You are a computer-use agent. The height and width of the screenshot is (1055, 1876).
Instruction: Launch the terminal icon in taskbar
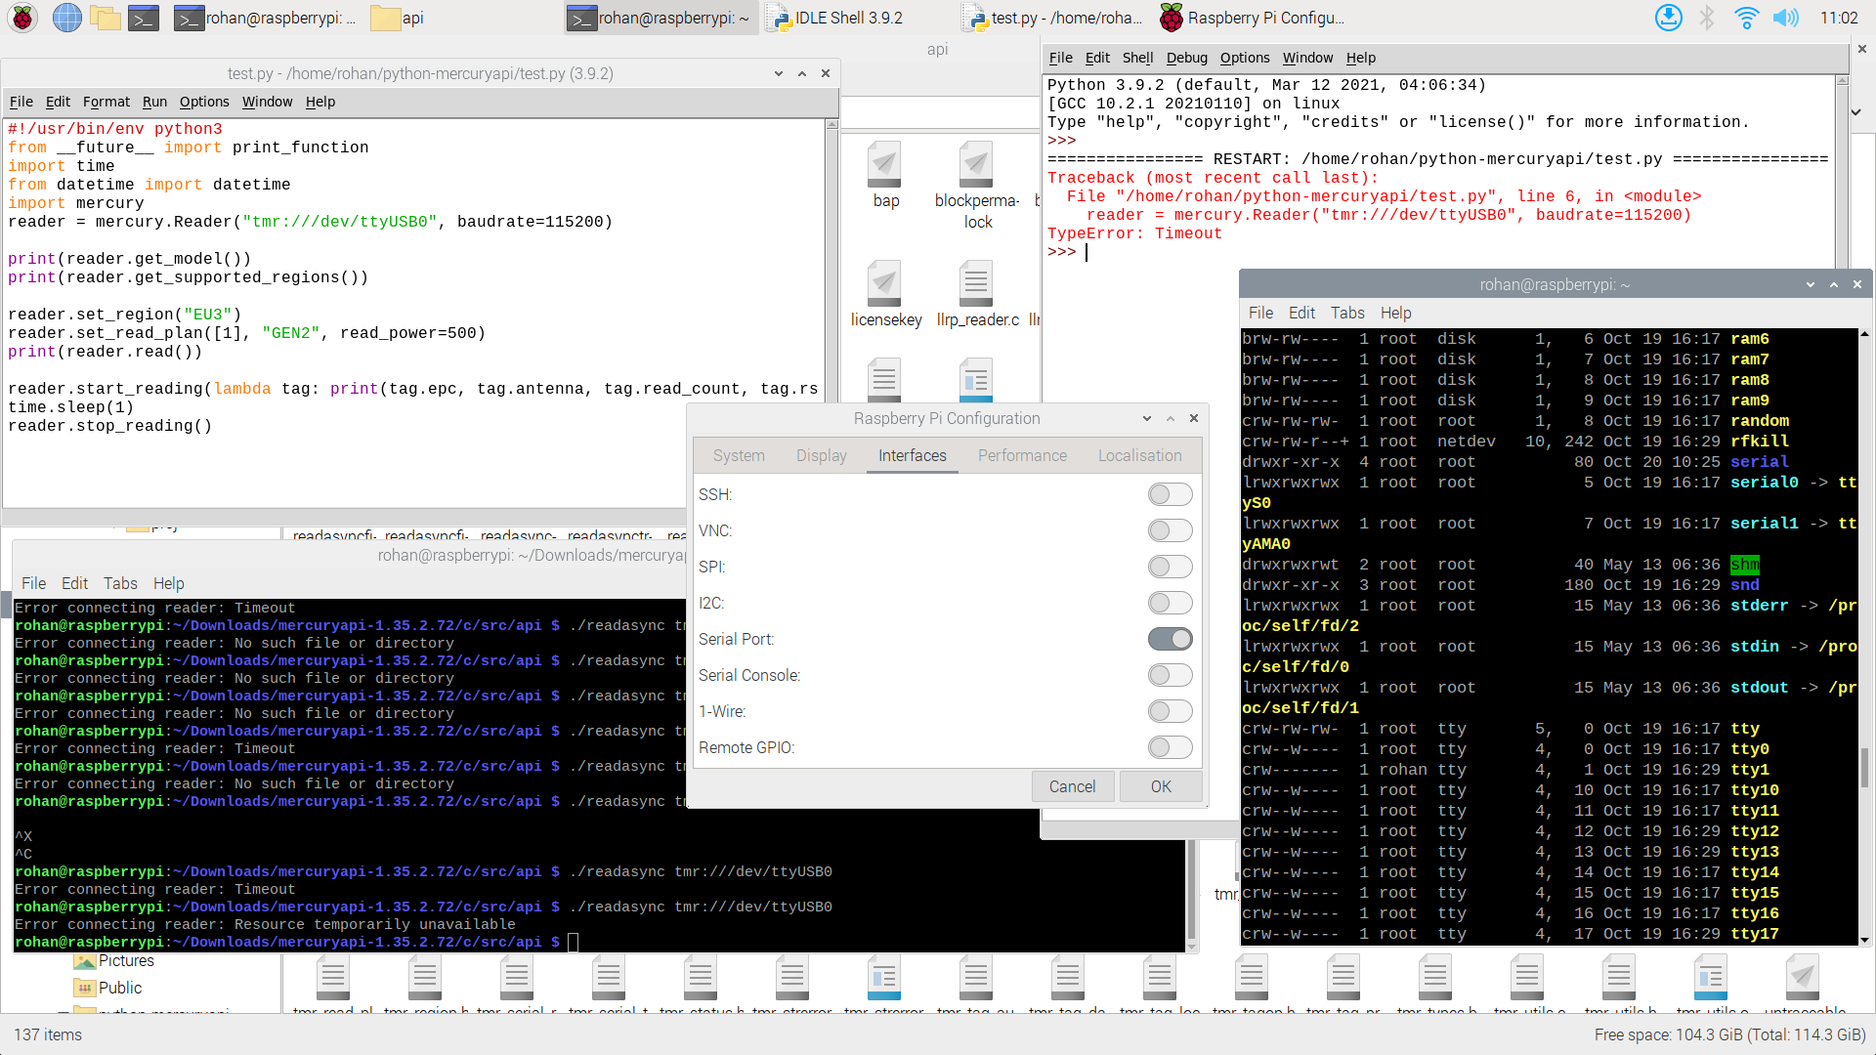(x=144, y=18)
